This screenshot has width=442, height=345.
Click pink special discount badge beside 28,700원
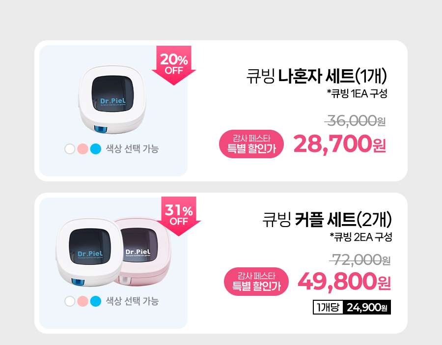point(251,144)
